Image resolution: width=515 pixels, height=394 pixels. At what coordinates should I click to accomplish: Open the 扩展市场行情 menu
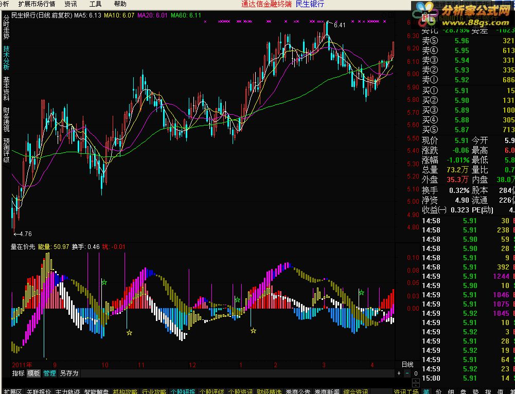[x=37, y=4]
